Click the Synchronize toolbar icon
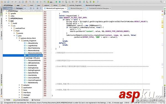 point(8,2)
